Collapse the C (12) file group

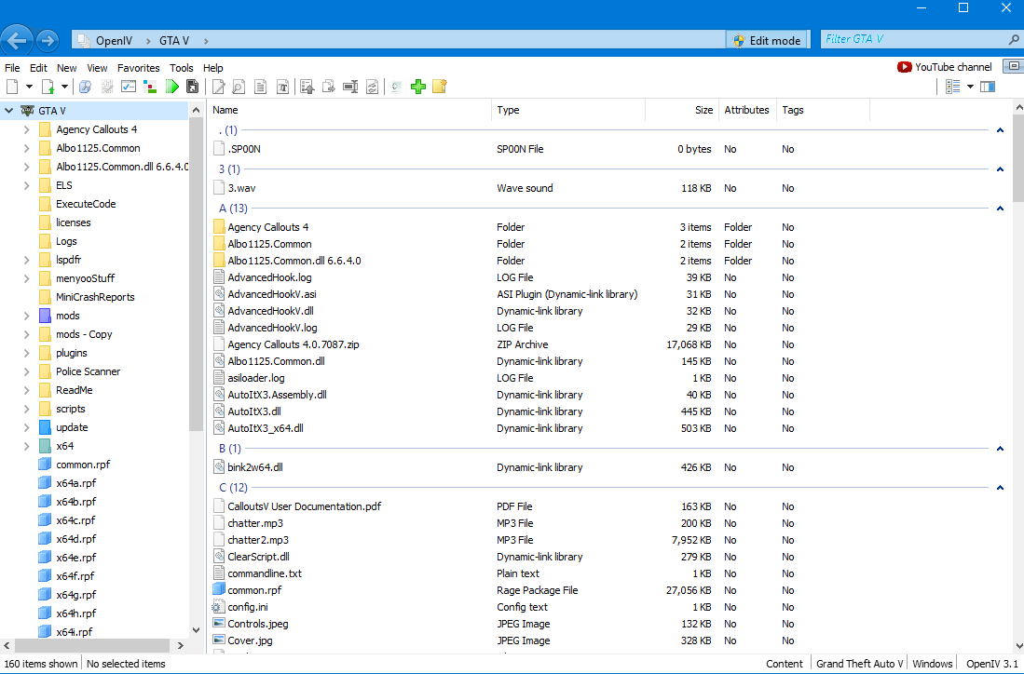pos(1000,488)
